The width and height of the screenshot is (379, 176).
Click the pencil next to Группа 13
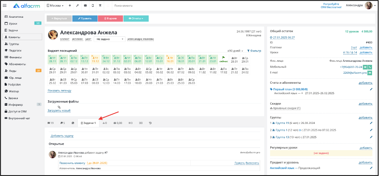[x=371, y=137]
